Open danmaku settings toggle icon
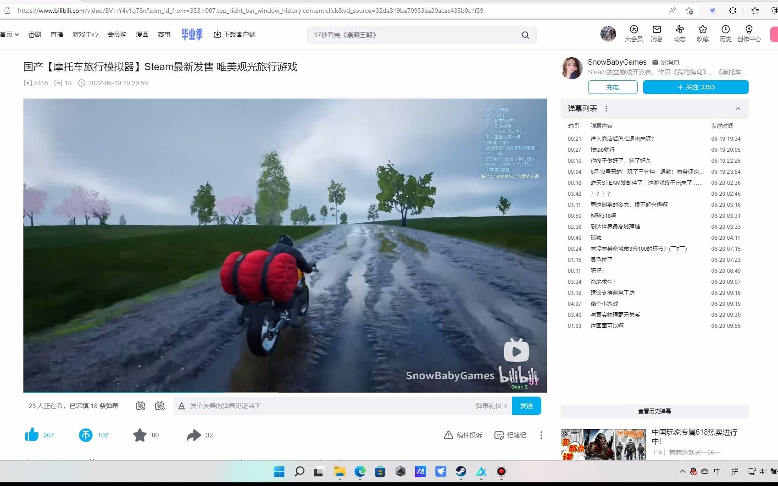This screenshot has height=486, width=778. click(x=160, y=406)
